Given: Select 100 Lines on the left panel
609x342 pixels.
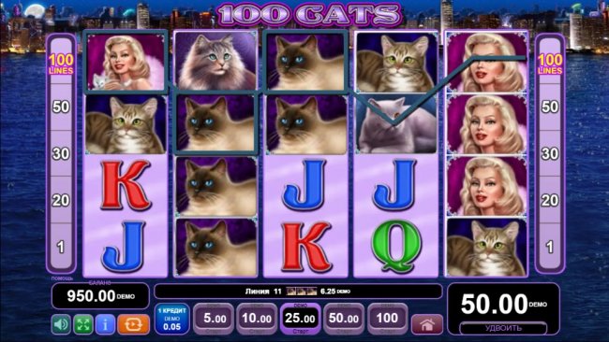Looking at the screenshot, I should tap(61, 64).
